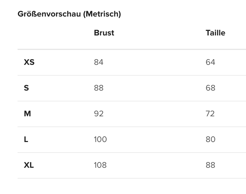The height and width of the screenshot is (194, 246).
Task: Select Brust value 100 for L
Action: [x=100, y=139]
